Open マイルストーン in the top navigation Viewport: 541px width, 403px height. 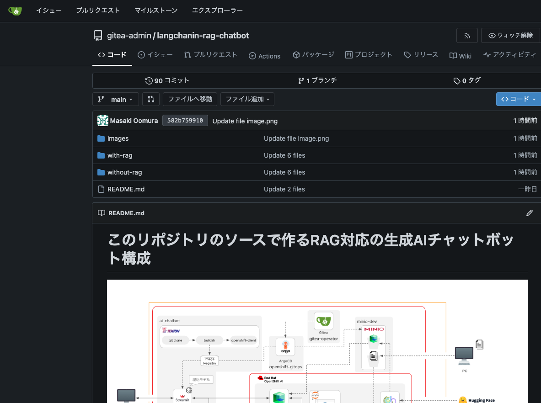tap(156, 11)
